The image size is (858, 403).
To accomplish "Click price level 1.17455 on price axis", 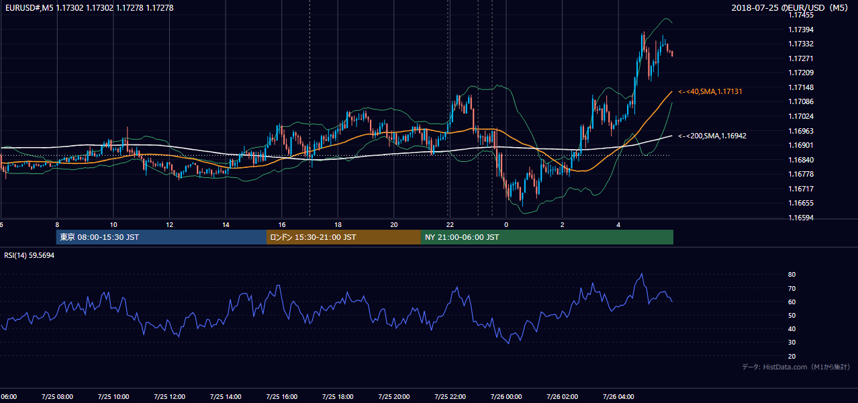I will [800, 15].
